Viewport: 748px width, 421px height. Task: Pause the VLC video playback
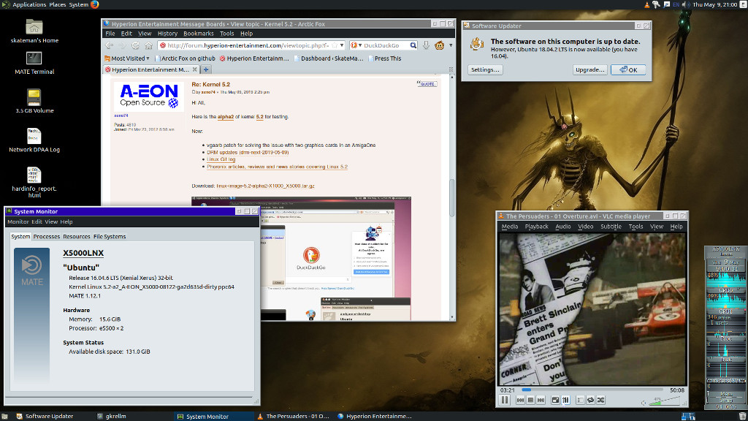[504, 400]
